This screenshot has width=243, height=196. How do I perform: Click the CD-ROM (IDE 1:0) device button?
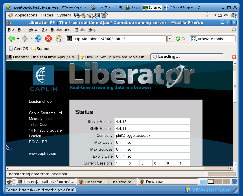point(106,7)
